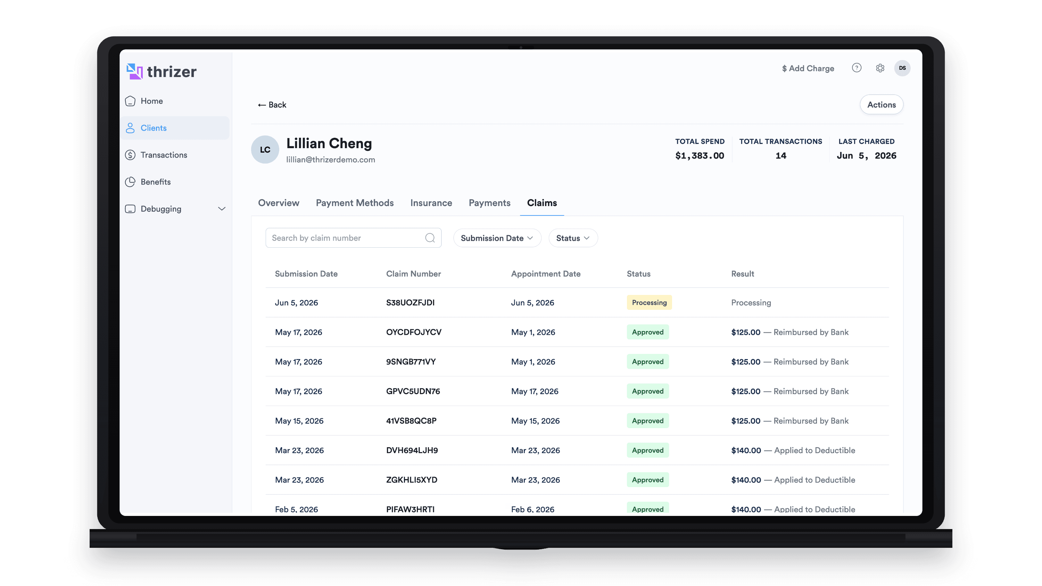
Task: Switch to the Insurance tab
Action: pyautogui.click(x=431, y=203)
